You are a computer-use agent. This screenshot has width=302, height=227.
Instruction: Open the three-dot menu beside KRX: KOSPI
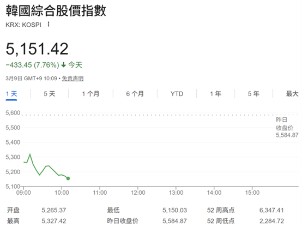click(x=49, y=25)
